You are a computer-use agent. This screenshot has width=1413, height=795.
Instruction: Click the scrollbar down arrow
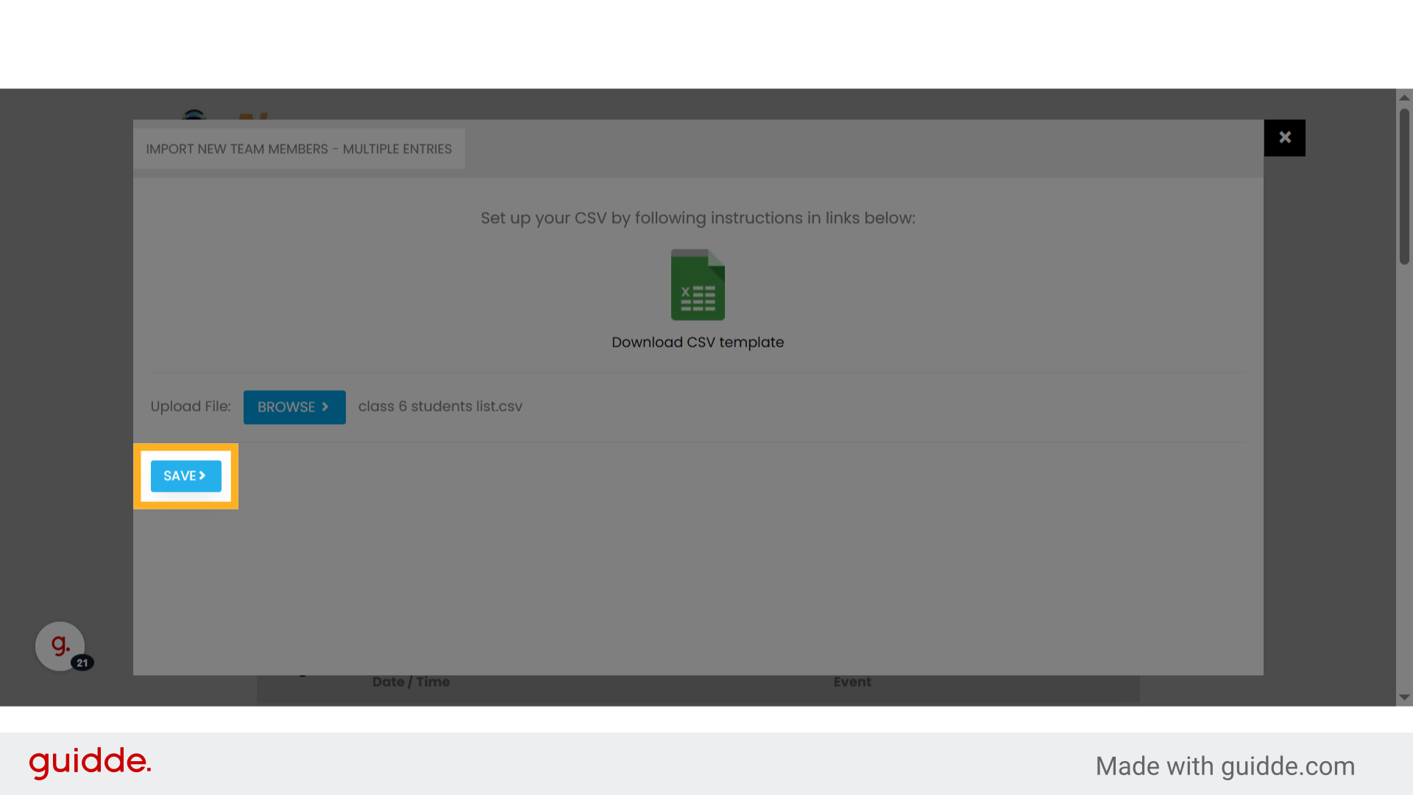coord(1404,697)
